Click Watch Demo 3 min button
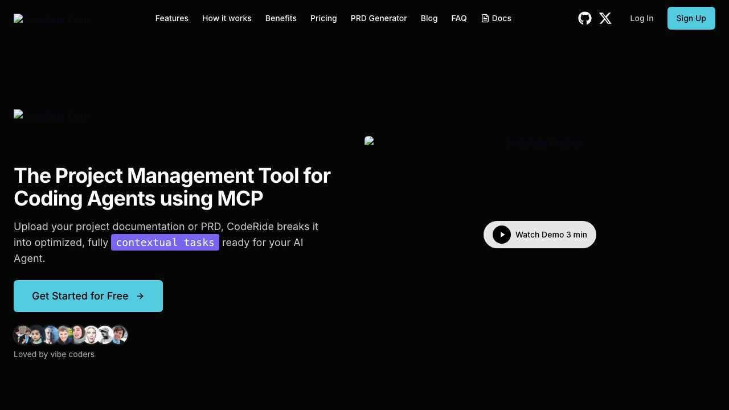Image resolution: width=729 pixels, height=410 pixels. (540, 235)
